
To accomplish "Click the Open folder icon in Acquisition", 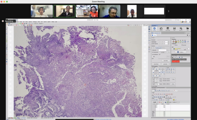I will click(188, 28).
